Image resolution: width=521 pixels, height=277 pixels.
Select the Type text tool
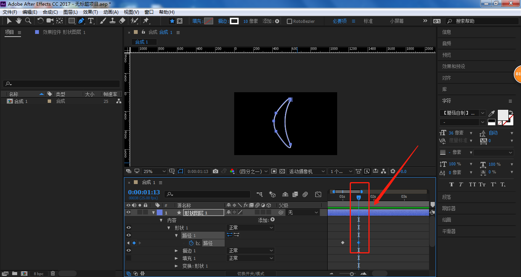click(91, 21)
